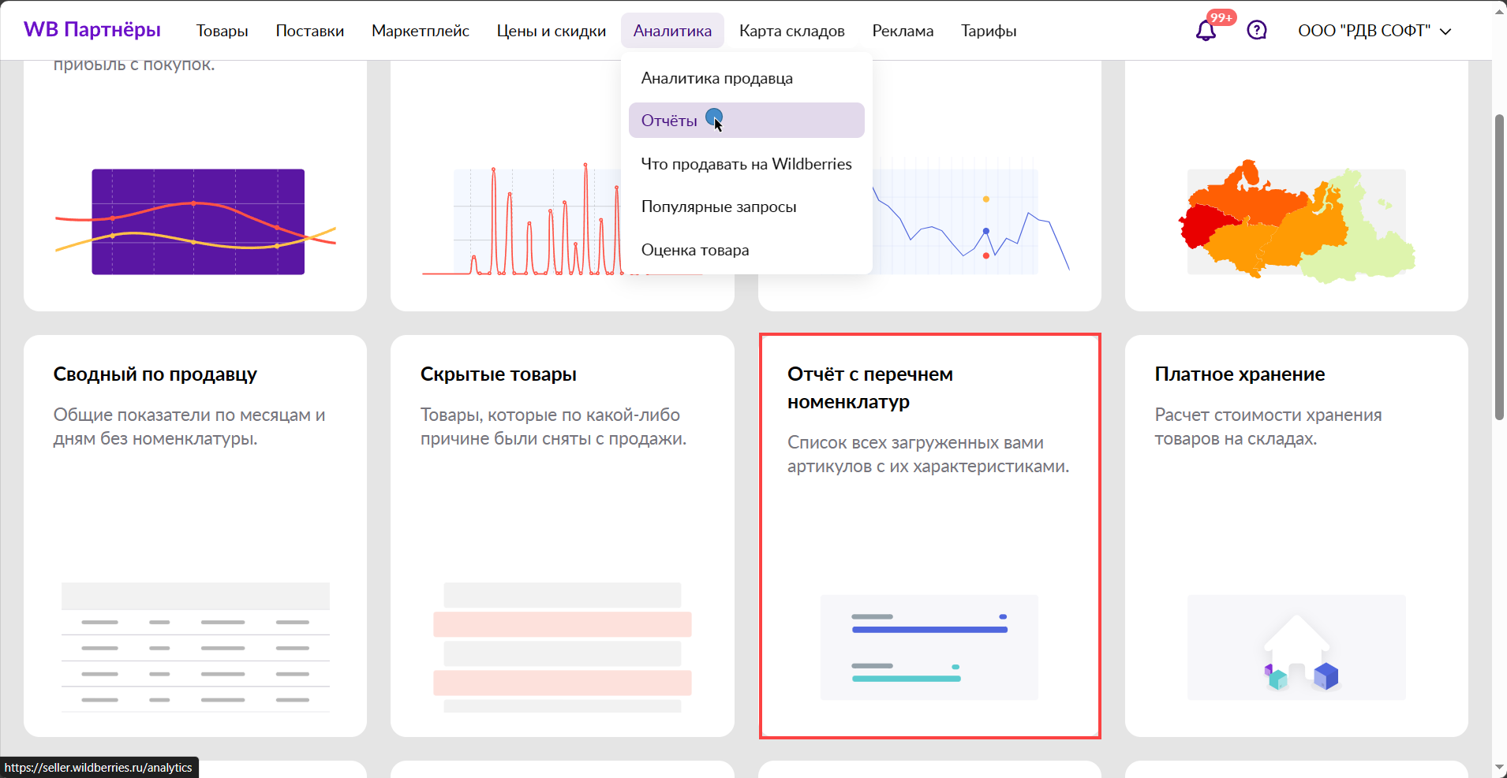Click the vertical page scrollbar
This screenshot has width=1507, height=778.
1499,268
